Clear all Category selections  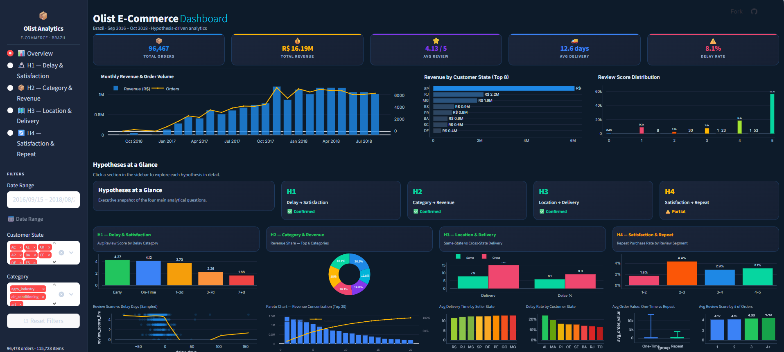pyautogui.click(x=61, y=294)
